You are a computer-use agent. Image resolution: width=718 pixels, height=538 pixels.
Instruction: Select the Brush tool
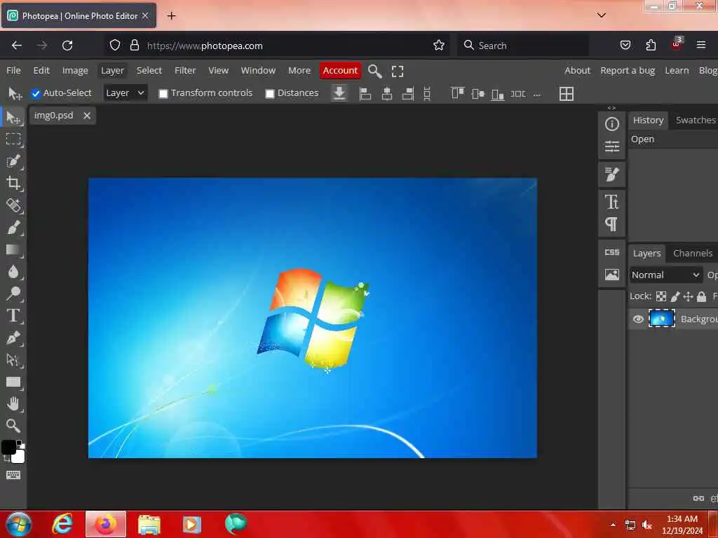point(13,228)
